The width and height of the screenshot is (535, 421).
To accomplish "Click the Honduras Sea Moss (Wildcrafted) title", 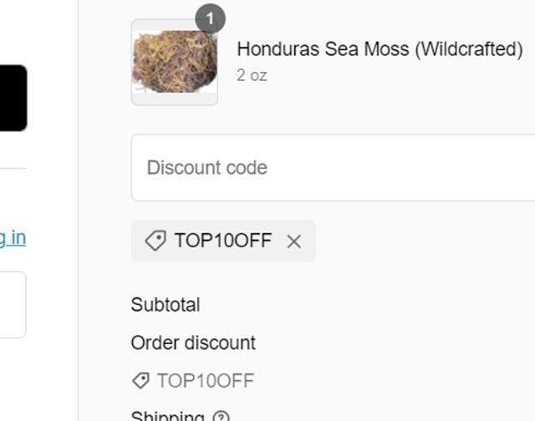I will pos(380,49).
